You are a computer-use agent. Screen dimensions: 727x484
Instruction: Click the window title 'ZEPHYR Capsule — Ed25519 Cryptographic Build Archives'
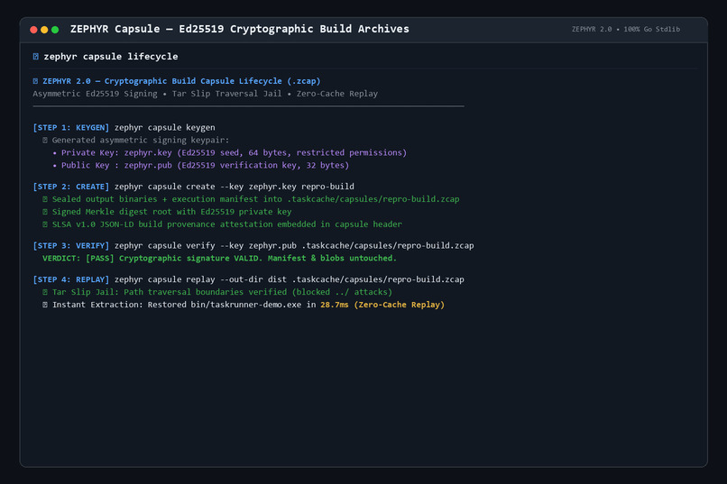point(239,29)
